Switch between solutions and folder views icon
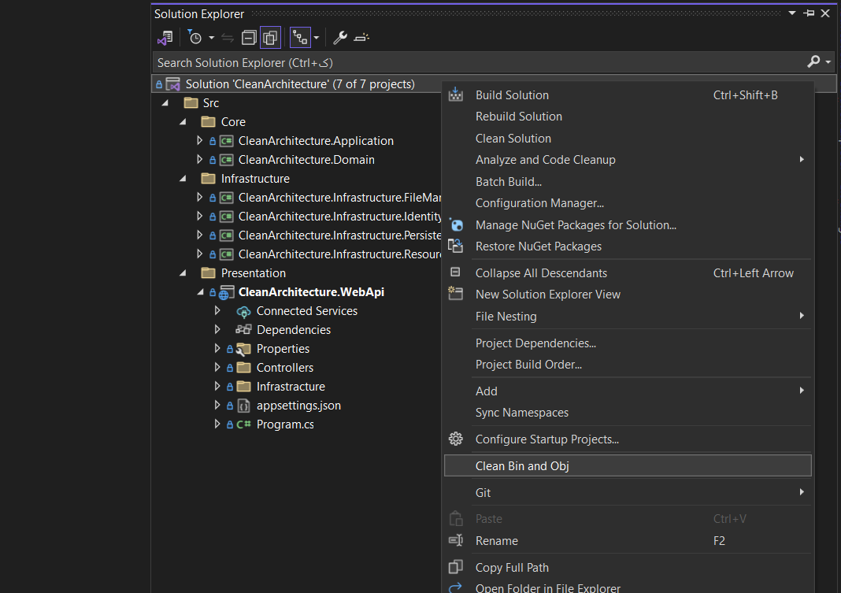This screenshot has width=841, height=593. coord(165,38)
